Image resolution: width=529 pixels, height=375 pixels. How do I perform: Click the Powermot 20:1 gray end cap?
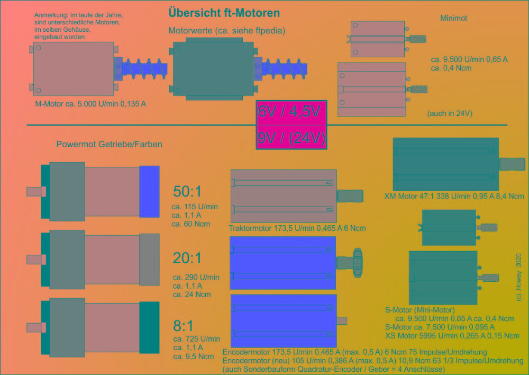(149, 259)
